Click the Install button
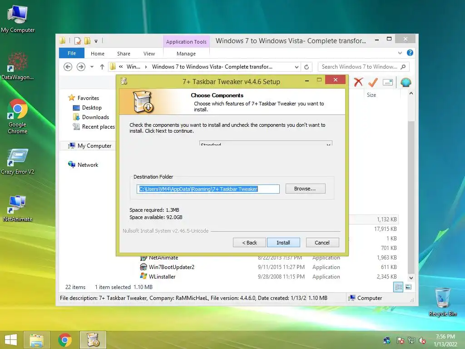 (x=283, y=243)
